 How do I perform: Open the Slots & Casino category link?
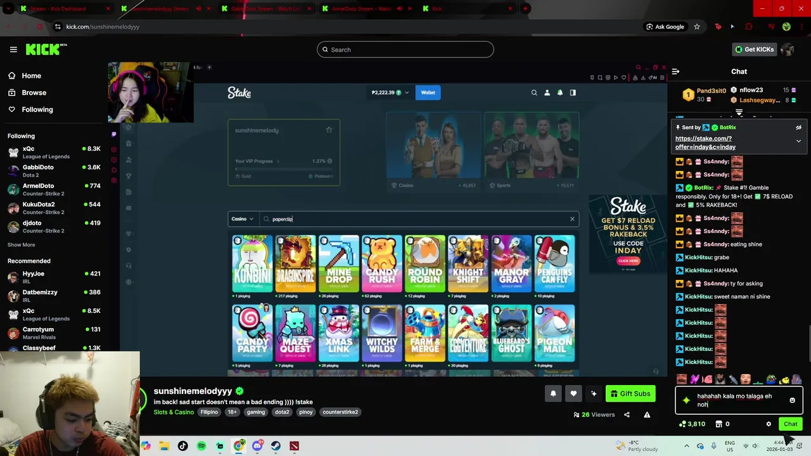(174, 412)
